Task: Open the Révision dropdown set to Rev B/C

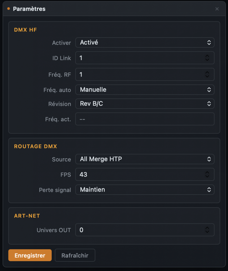Action: 145,104
